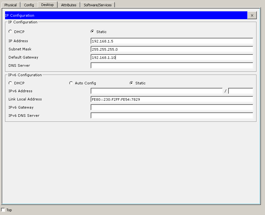Click the empty DNS Server field
The image size is (265, 215).
[x=172, y=65]
